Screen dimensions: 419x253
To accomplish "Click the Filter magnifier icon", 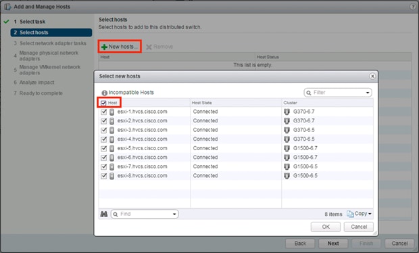I will click(309, 93).
